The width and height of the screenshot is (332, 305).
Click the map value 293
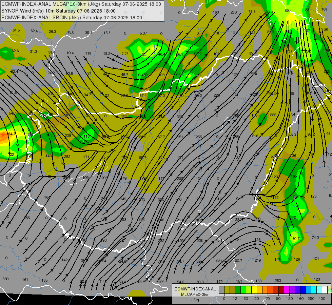point(199,199)
